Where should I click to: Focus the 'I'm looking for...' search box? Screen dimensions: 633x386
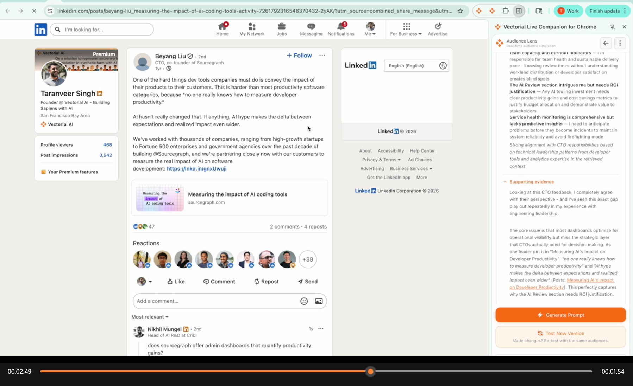(102, 30)
